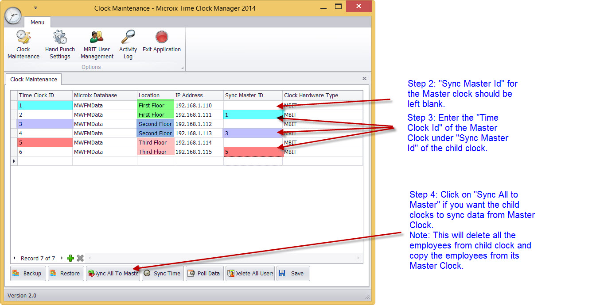600x305 pixels.
Task: Click the gray X delete record icon
Action: click(x=80, y=258)
